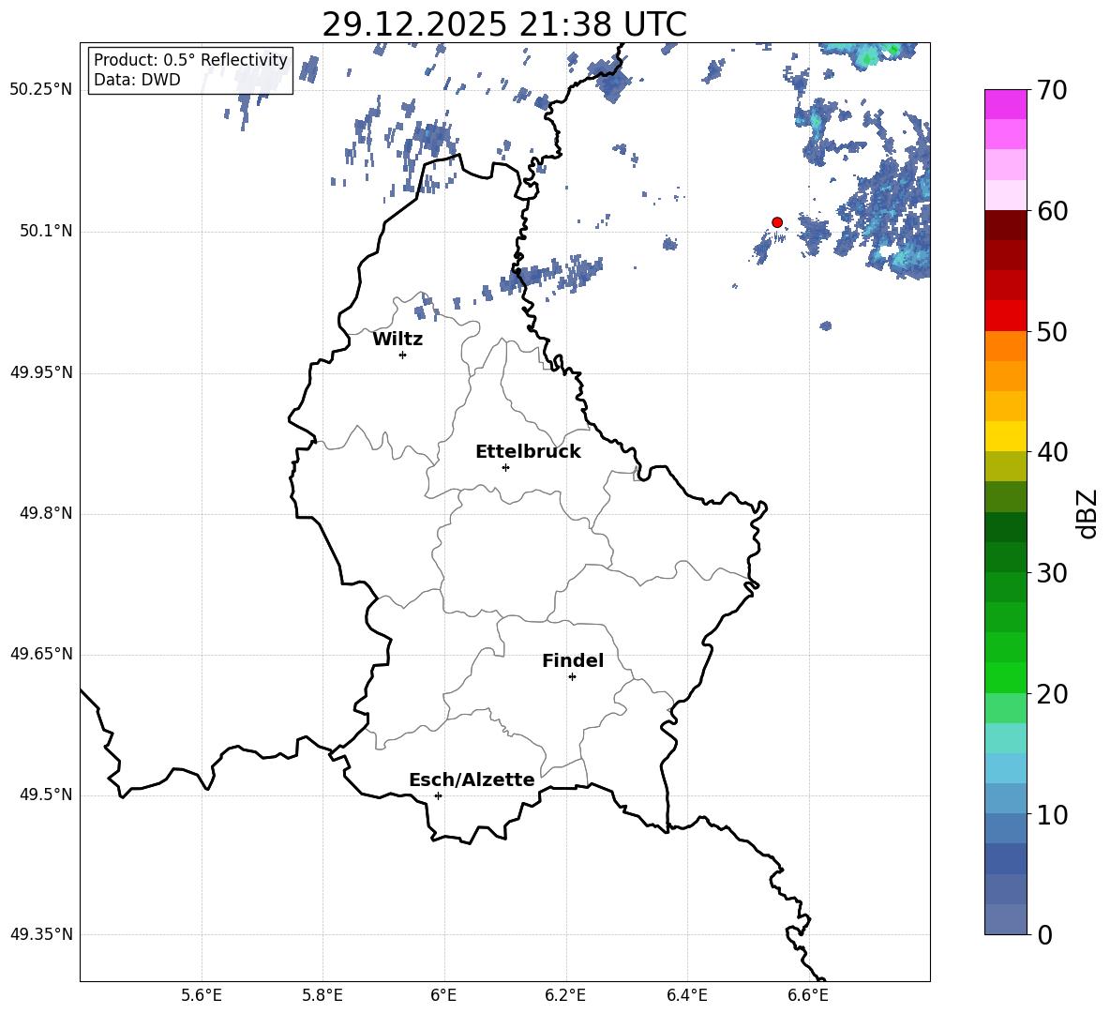Screen dimensions: 1110x1014
Task: Click the yellow colorbar band above 40
Action: [x=1006, y=436]
